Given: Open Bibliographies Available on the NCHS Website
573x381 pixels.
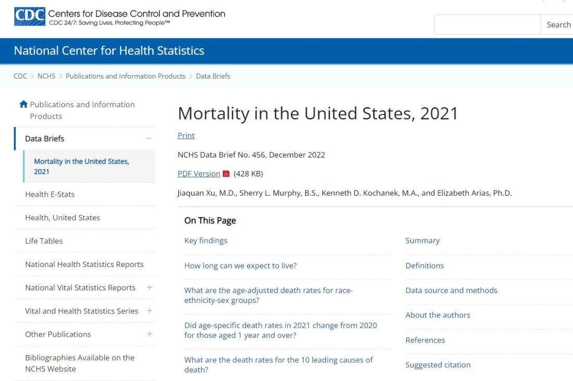Looking at the screenshot, I should pos(80,363).
